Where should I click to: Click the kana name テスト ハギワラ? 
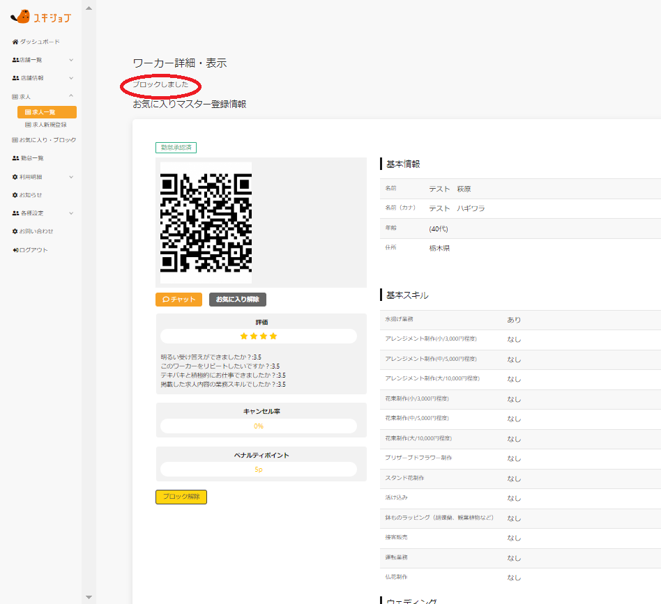(x=457, y=208)
